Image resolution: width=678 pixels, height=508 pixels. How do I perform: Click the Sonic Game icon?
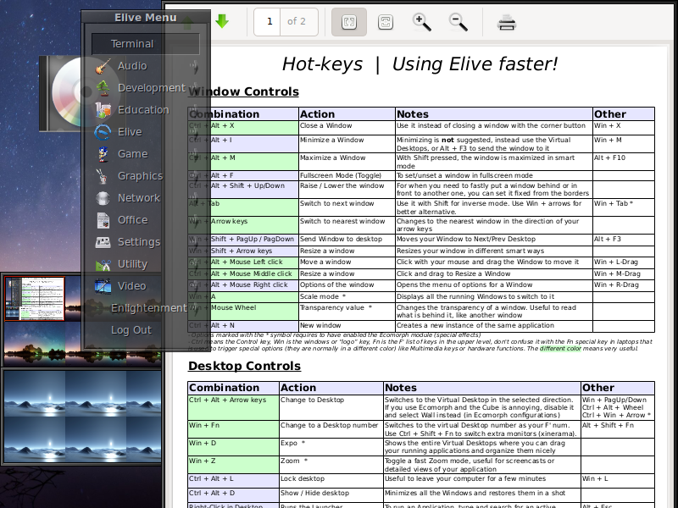[103, 154]
